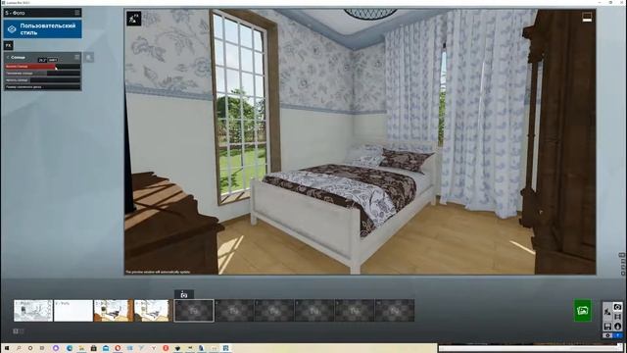Viewport: 627px width, 353px height.
Task: Open the Солнце effect menu icon
Action: [x=77, y=58]
